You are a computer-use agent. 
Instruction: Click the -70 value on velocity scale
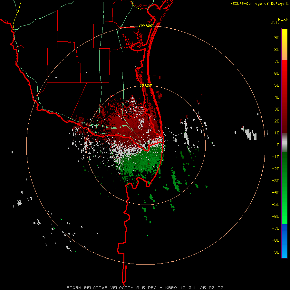coord(275,228)
